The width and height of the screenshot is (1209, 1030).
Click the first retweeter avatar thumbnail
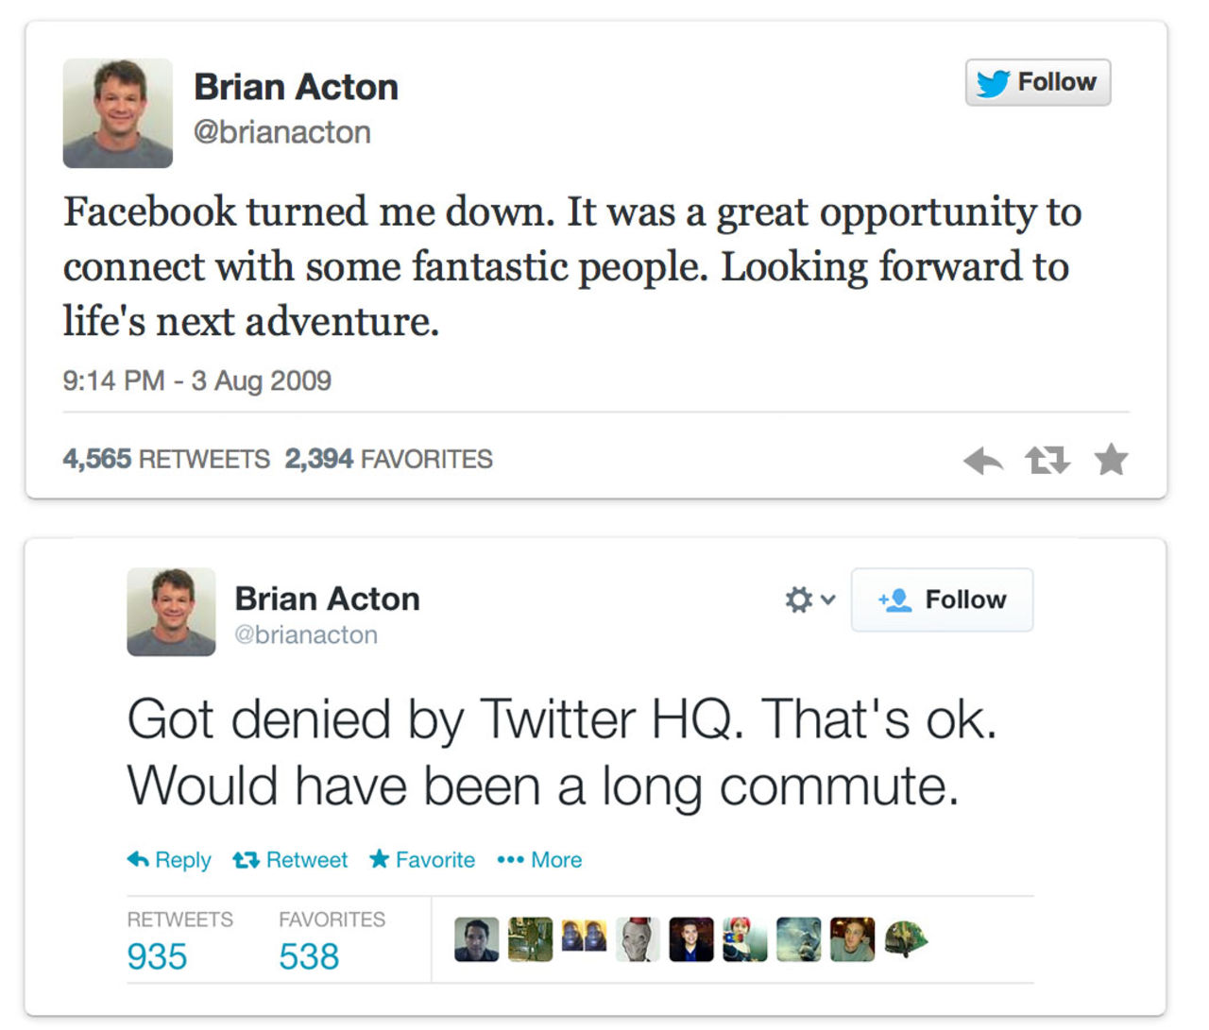477,939
